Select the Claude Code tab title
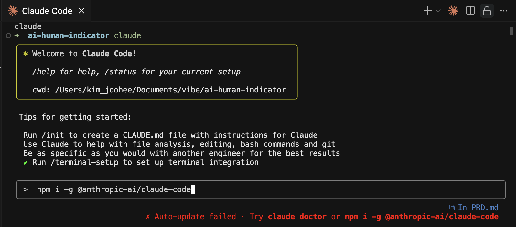The height and width of the screenshot is (227, 516). 47,11
